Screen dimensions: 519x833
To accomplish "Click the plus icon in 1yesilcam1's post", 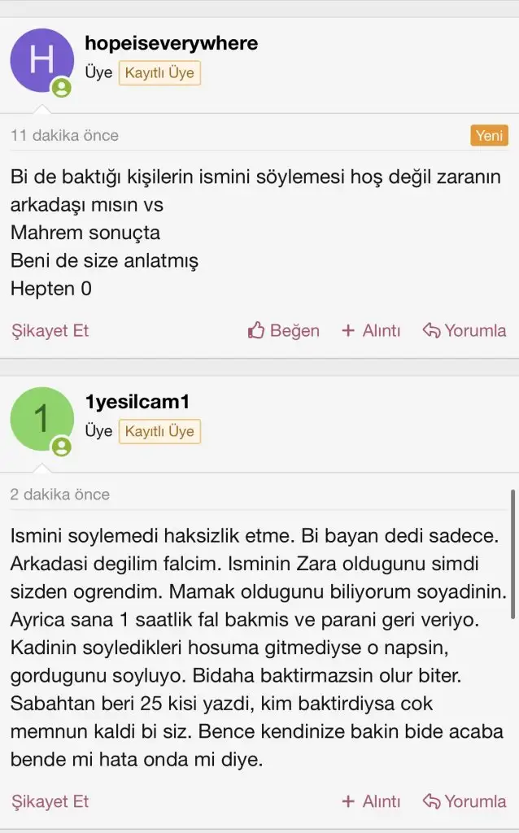I will click(348, 801).
